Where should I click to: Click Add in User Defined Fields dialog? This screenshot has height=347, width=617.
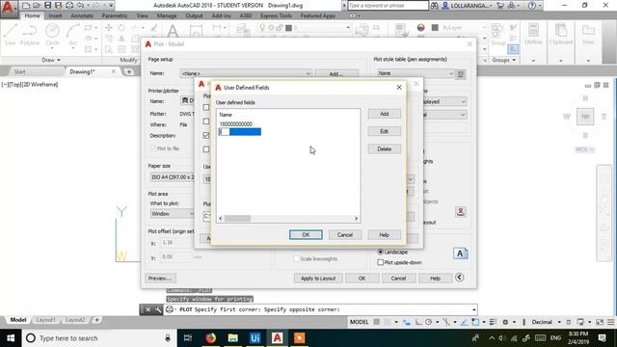(x=384, y=114)
